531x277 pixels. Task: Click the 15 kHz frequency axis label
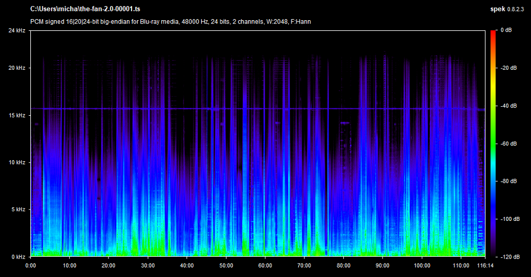pos(17,115)
